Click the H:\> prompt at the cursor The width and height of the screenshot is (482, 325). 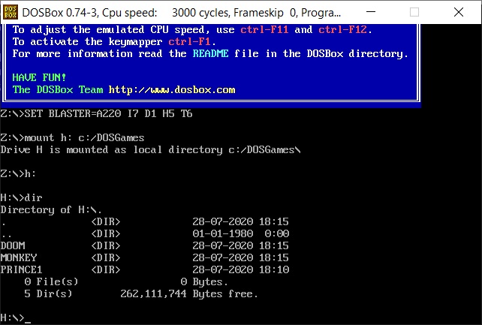[x=12, y=317]
